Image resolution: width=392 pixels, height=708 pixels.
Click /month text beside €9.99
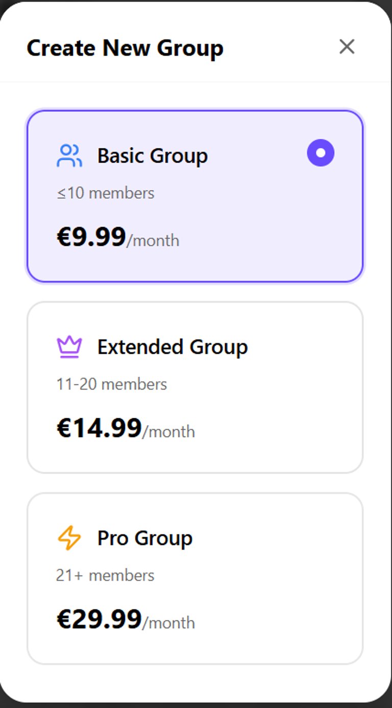click(153, 240)
